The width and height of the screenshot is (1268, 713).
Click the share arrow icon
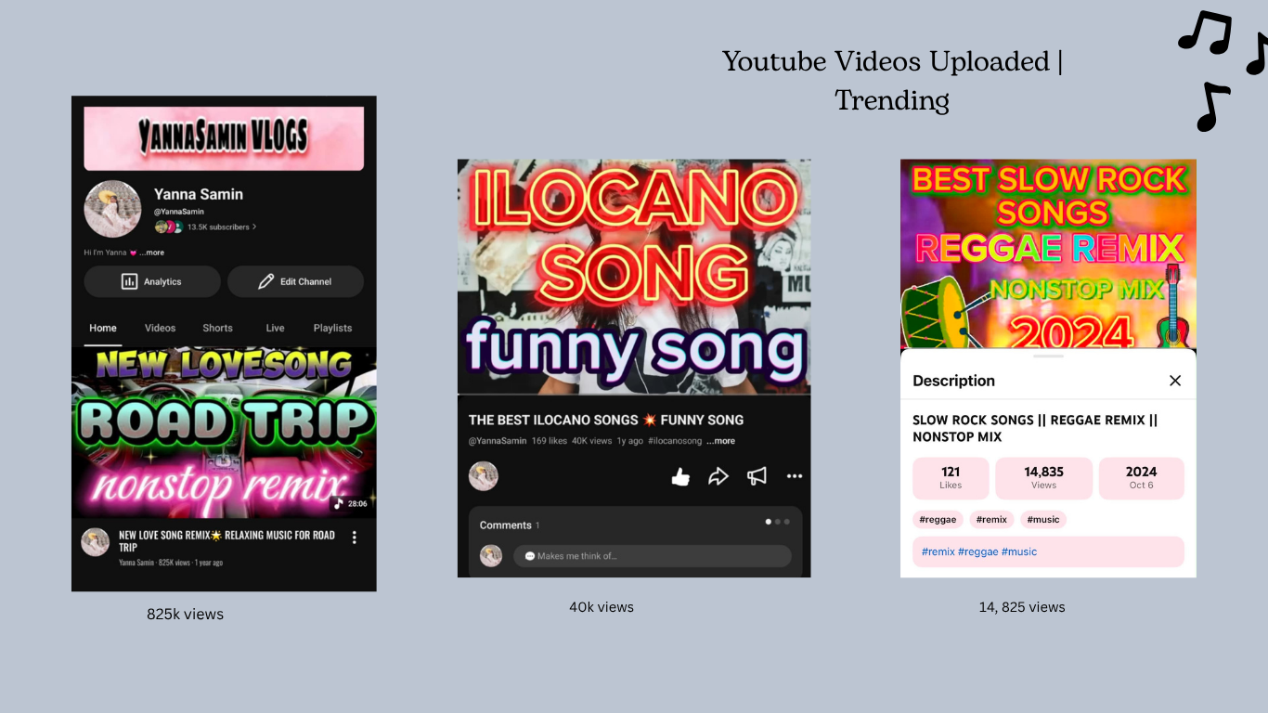coord(718,476)
